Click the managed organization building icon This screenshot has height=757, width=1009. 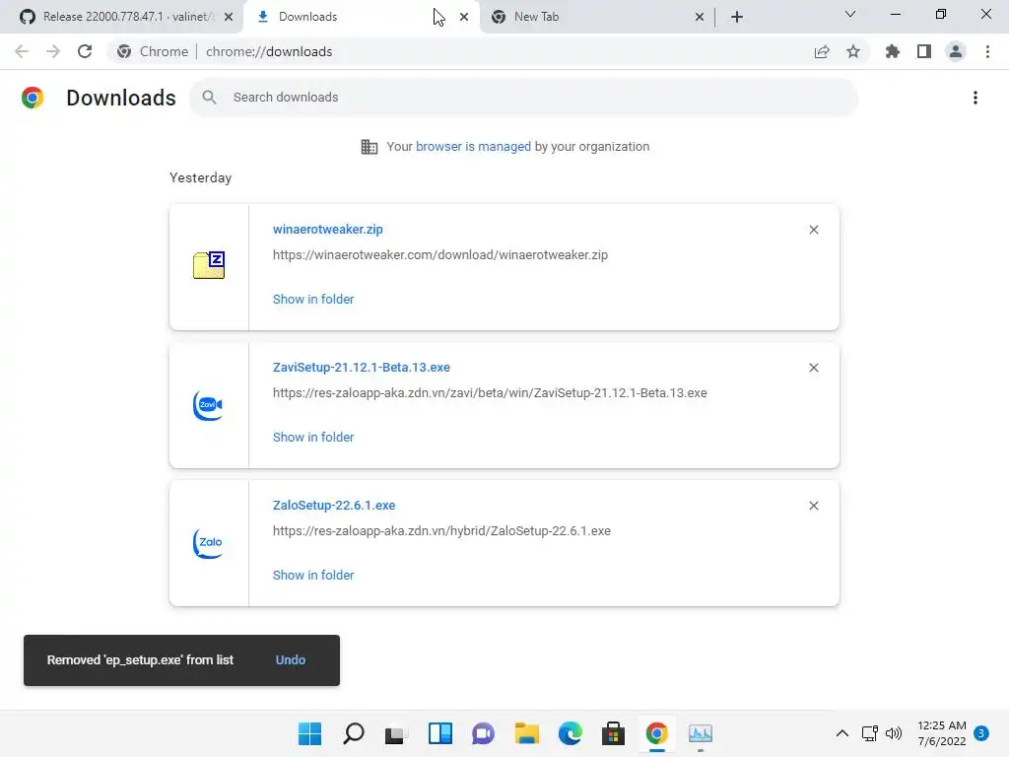click(370, 147)
